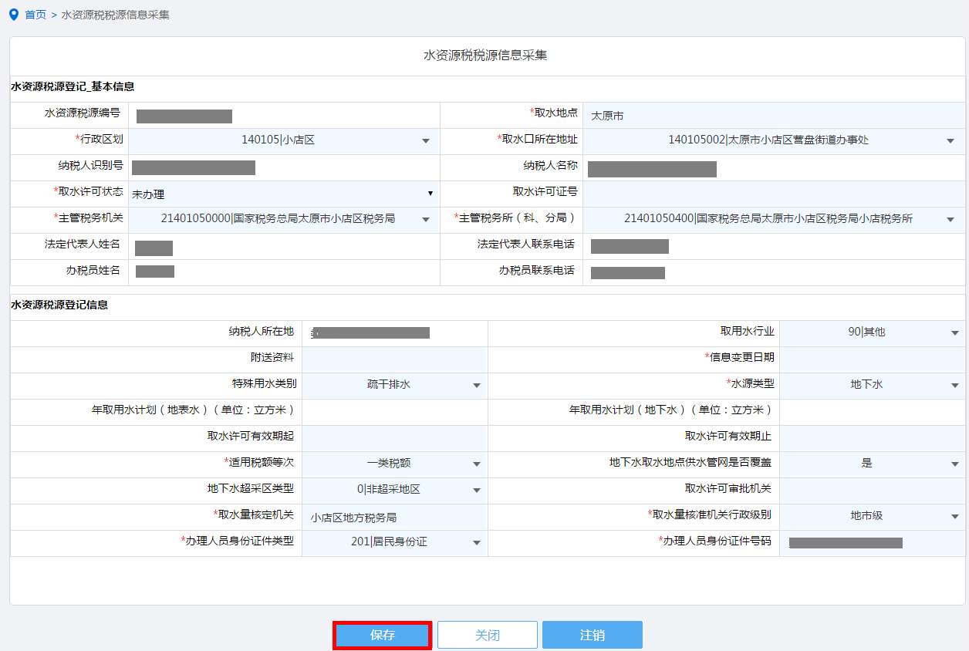Click the 关闭 button
Viewport: 969px width, 651px height.
[488, 635]
